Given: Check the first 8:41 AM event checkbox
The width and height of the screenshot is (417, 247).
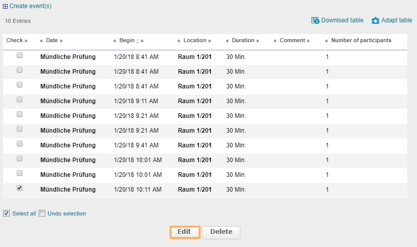Looking at the screenshot, I should [20, 55].
